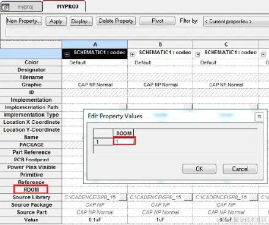The image size is (269, 225).
Task: Select the MYPROJ tab
Action: point(64,6)
